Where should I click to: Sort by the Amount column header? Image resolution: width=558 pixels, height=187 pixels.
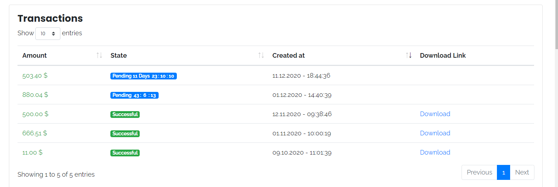35,56
